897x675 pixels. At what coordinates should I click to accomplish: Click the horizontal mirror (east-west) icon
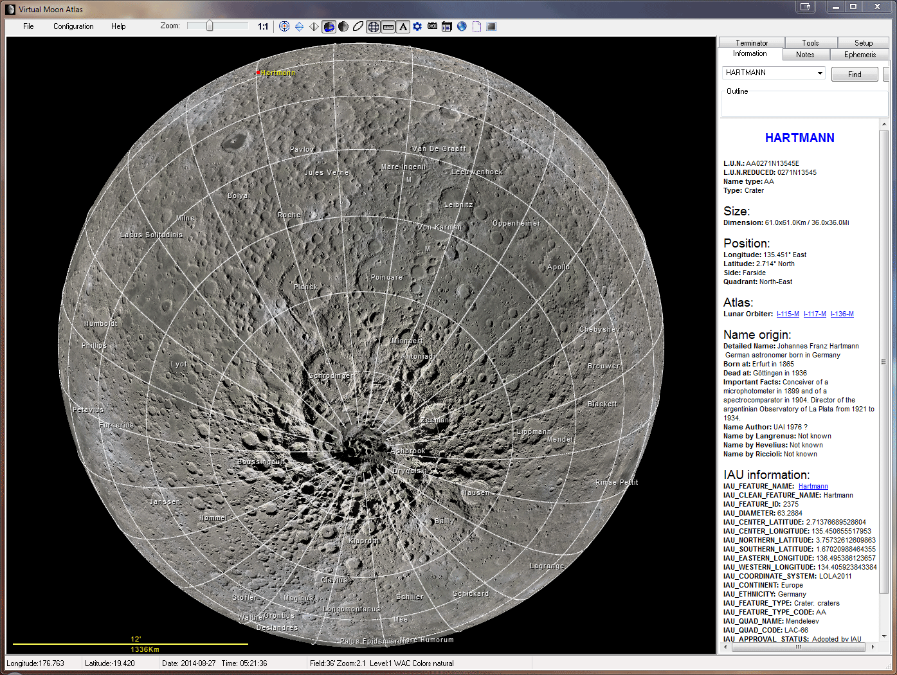point(314,26)
